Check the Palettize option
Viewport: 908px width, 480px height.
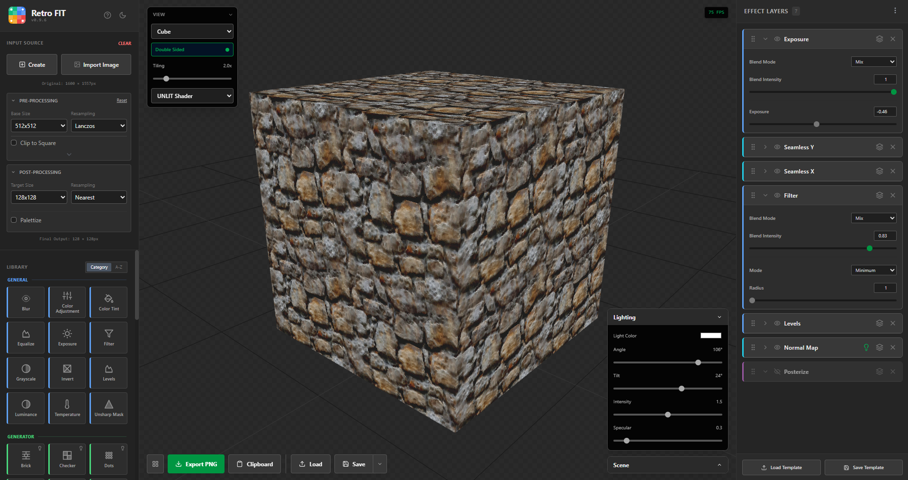click(x=14, y=220)
